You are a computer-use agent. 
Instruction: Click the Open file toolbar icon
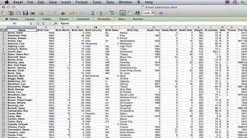pyautogui.click(x=18, y=13)
